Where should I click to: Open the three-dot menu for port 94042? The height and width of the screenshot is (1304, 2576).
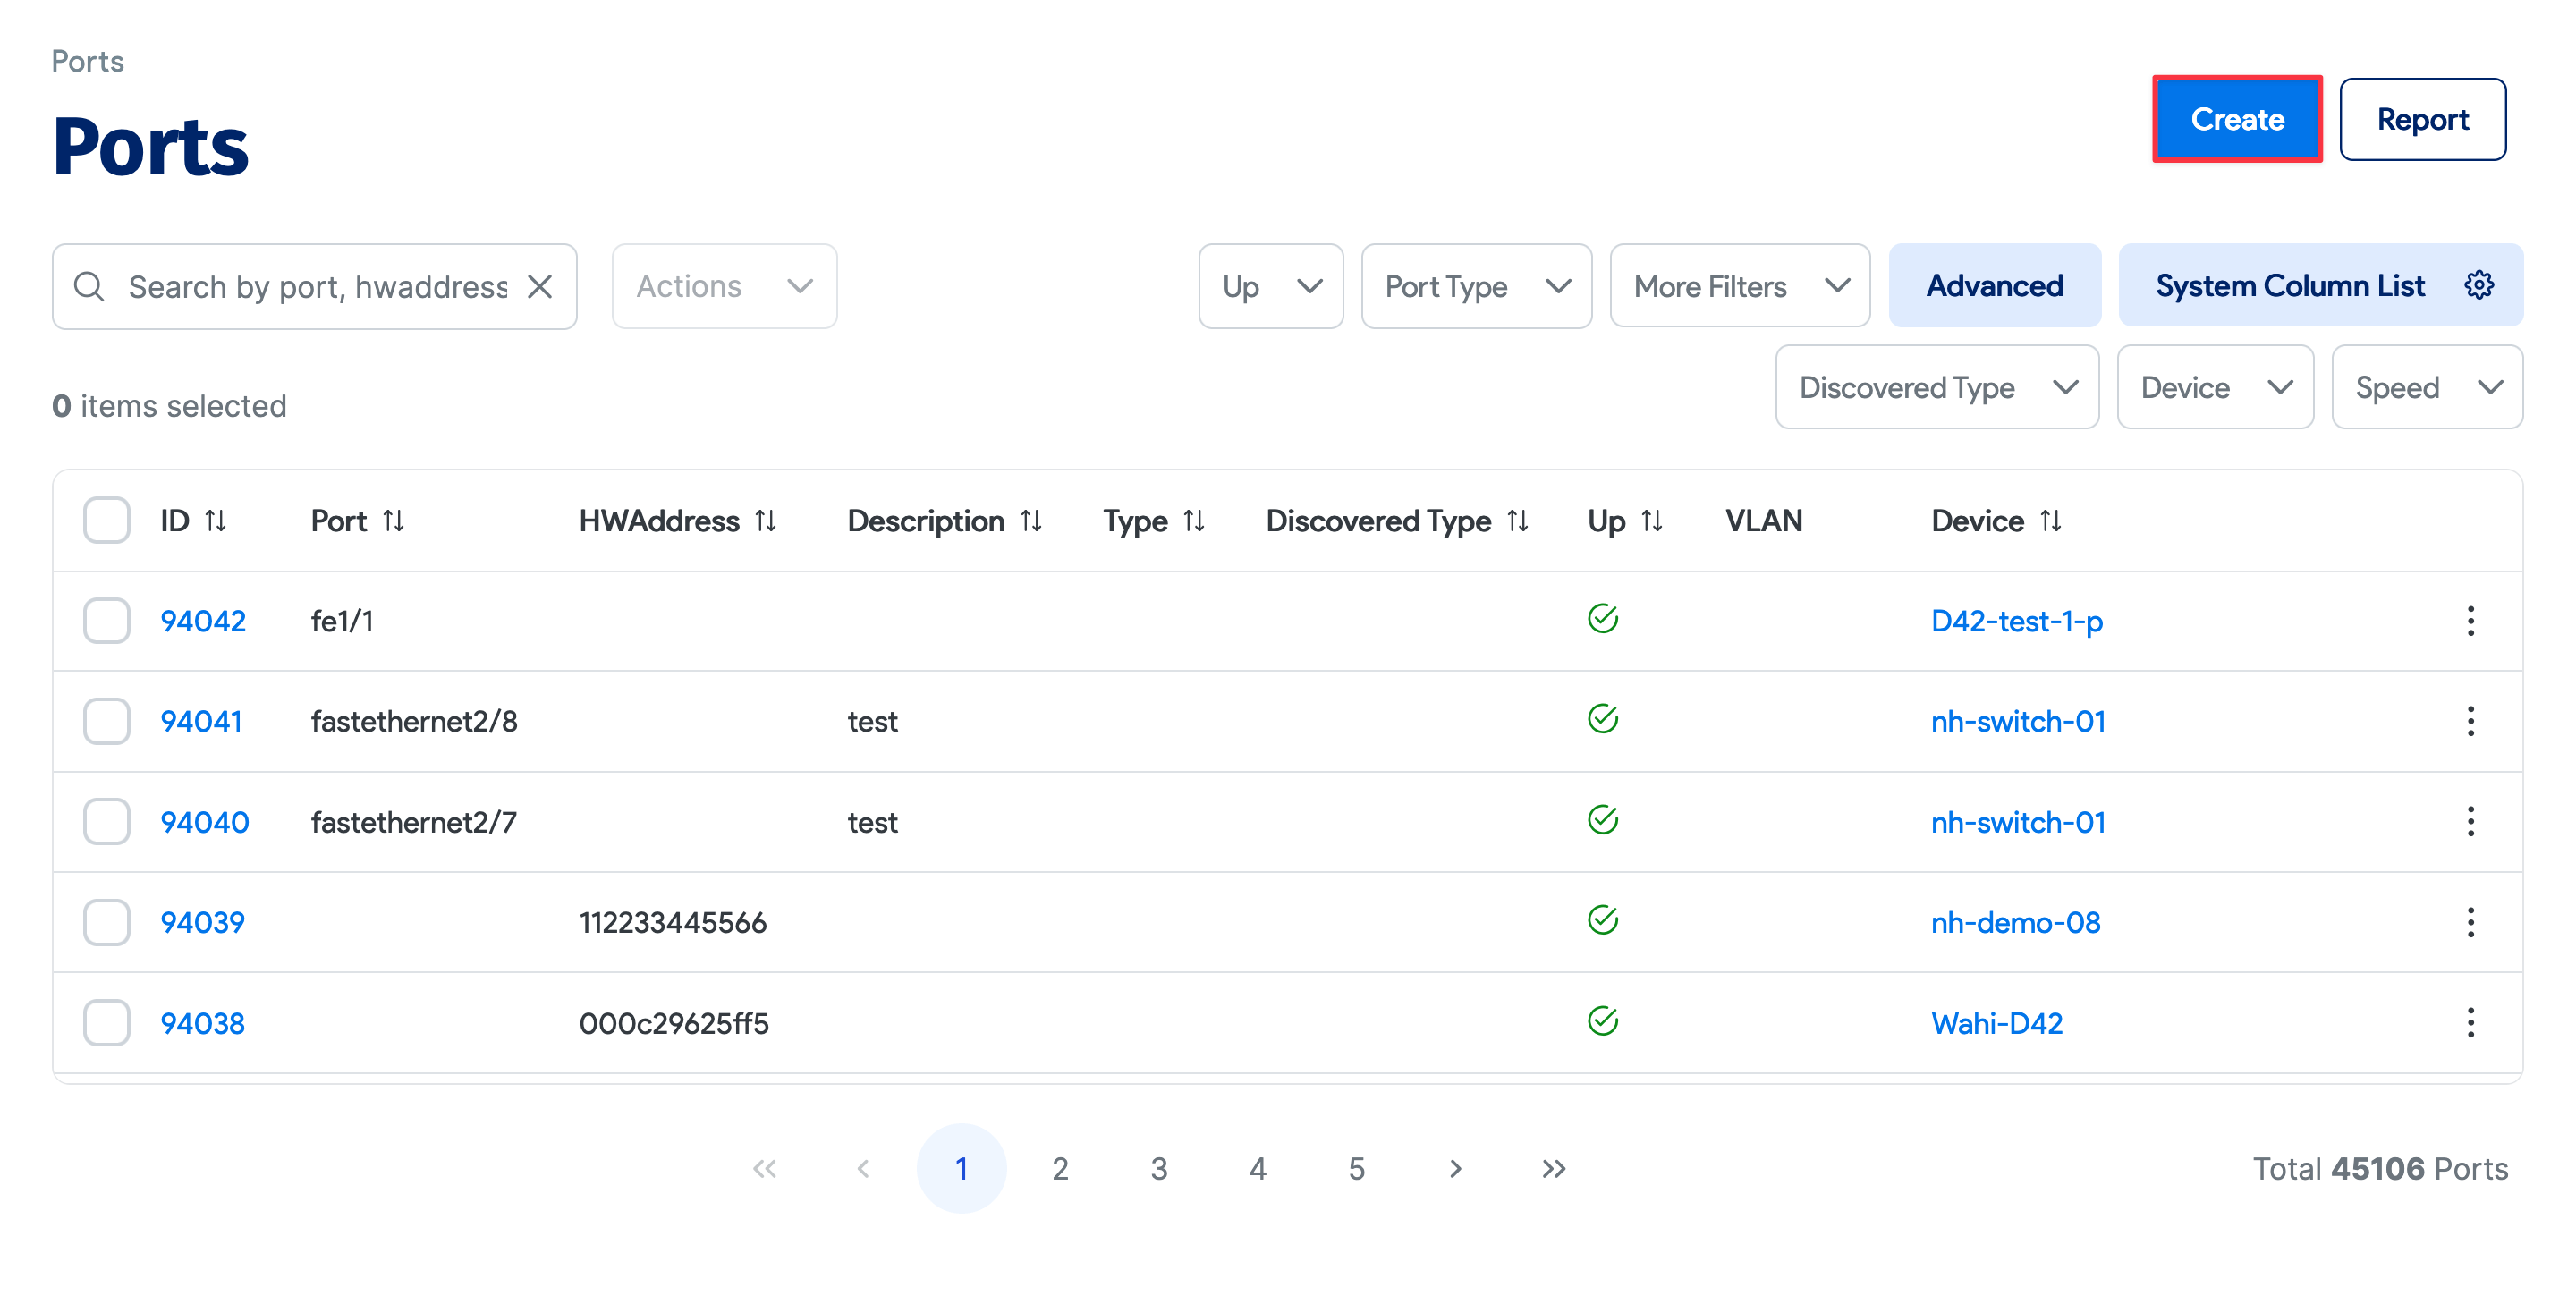tap(2470, 621)
